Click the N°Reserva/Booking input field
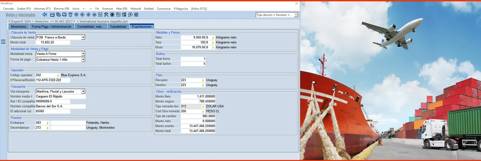481x161 pixels. (x=53, y=80)
